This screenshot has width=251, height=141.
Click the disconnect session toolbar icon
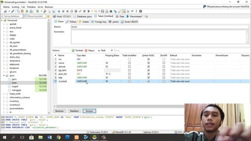(13, 11)
